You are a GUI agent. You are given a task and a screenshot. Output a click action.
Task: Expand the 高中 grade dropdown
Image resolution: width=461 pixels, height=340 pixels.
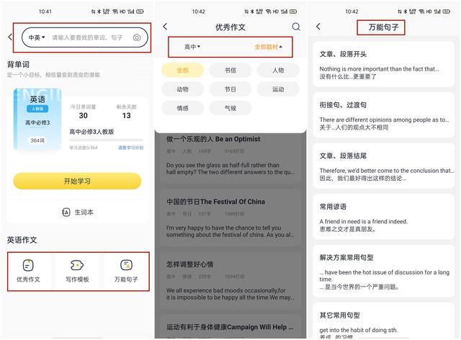(x=192, y=47)
